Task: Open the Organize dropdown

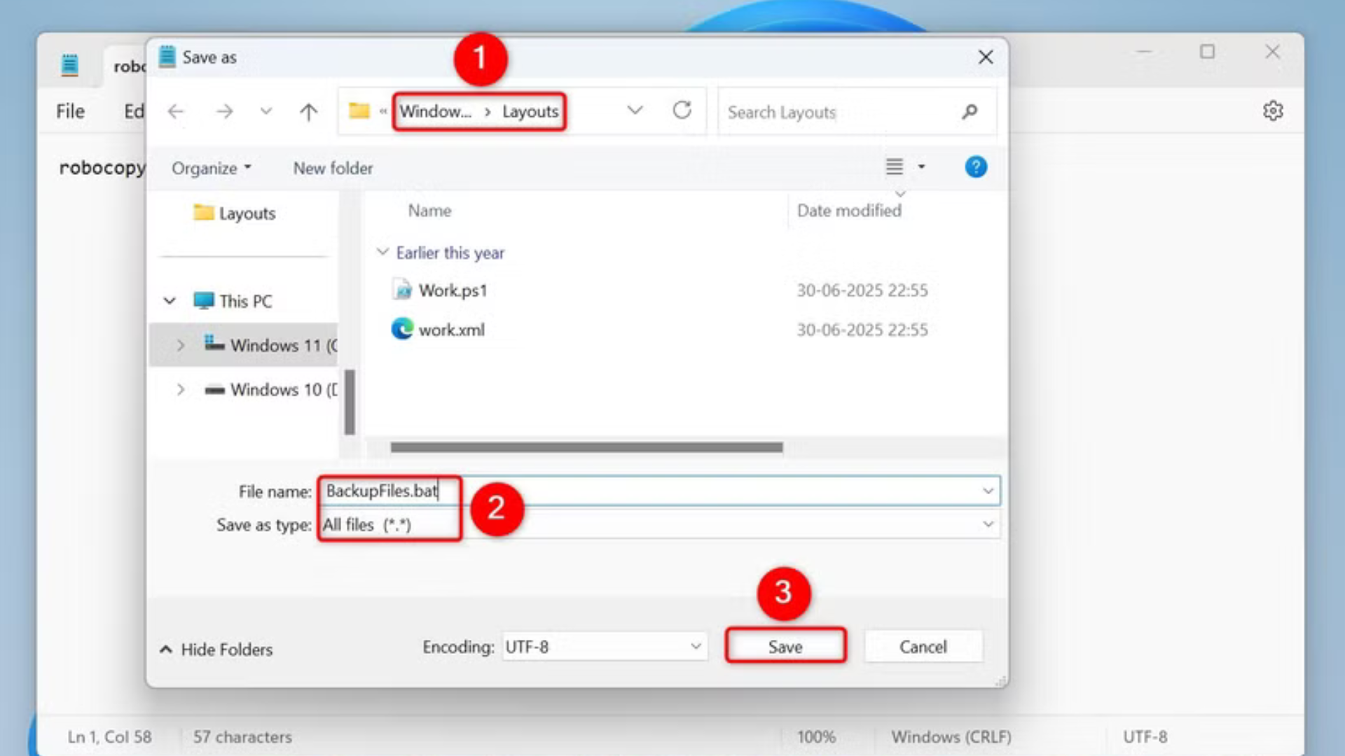Action: click(x=209, y=168)
